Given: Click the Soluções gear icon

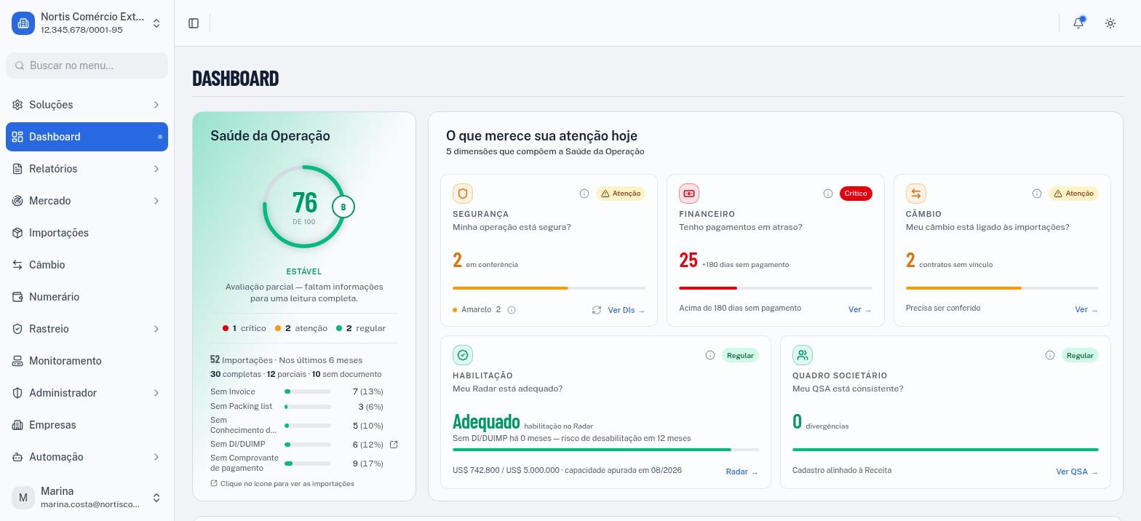Looking at the screenshot, I should [x=17, y=105].
